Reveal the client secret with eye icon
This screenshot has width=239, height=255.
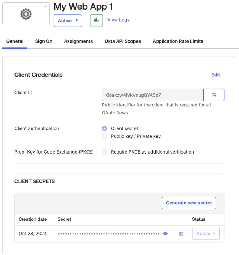tap(165, 234)
